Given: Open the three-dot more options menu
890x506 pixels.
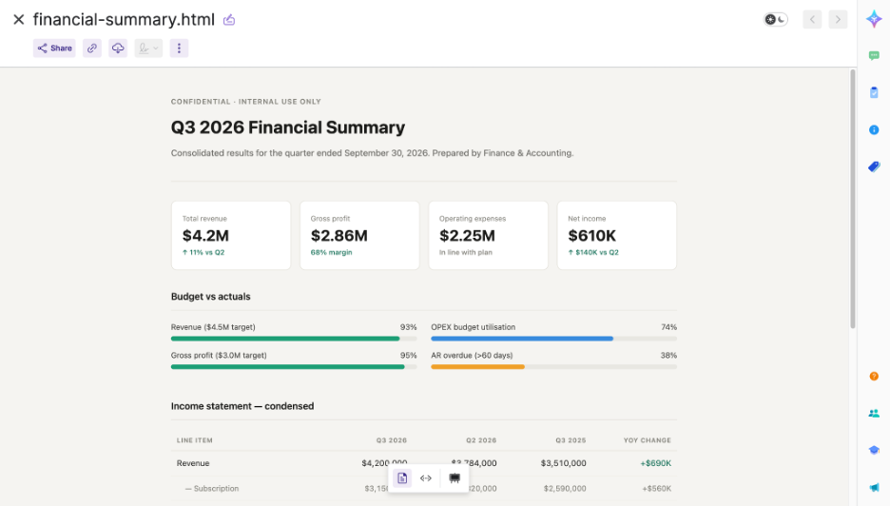Looking at the screenshot, I should tap(179, 49).
